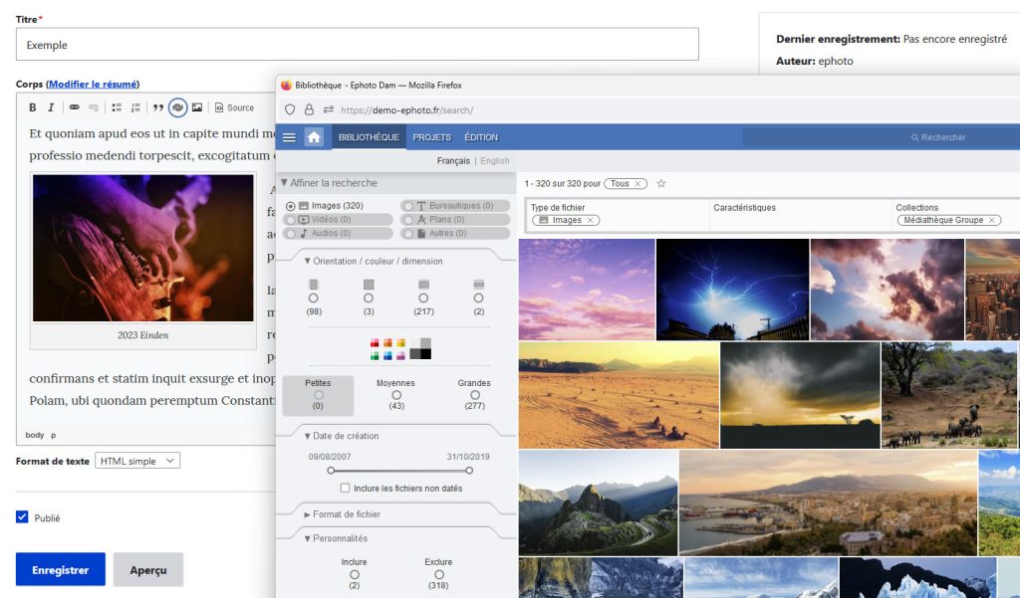Viewport: 1020px width, 598px height.
Task: Toggle Italic in the Corps editor
Action: (x=51, y=107)
